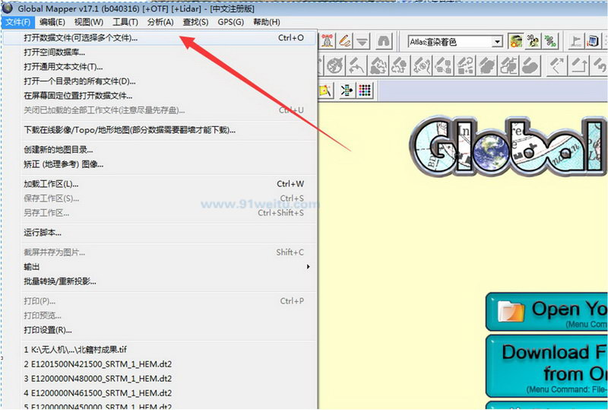This screenshot has height=410, width=608.
Task: Click the pencil with winding river icon
Action: tap(422, 65)
